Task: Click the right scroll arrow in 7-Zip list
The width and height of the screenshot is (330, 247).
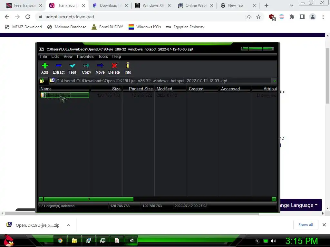Action: point(274,199)
